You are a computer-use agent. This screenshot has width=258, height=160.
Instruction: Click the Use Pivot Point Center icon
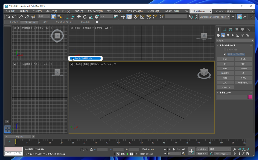point(116,16)
